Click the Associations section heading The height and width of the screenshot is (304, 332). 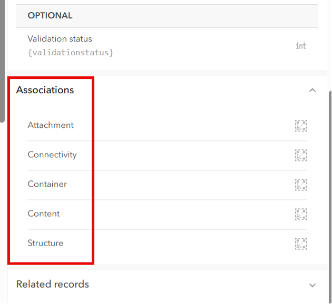[45, 90]
